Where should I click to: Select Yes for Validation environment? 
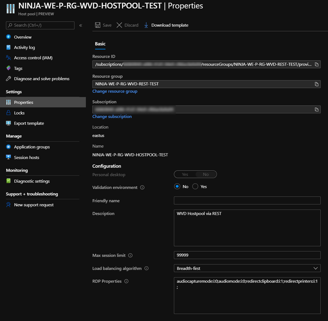click(x=195, y=187)
